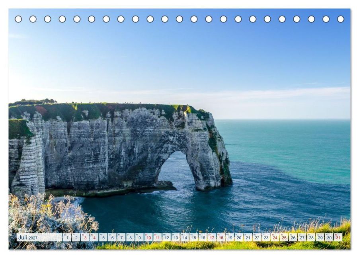This screenshot has width=359, height=258.
Task: Click day 22 in the calendar strip
Action: [257, 237]
